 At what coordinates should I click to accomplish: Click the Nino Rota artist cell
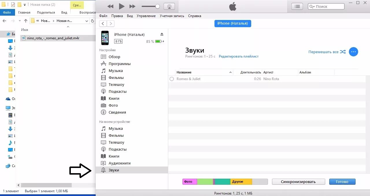point(271,79)
